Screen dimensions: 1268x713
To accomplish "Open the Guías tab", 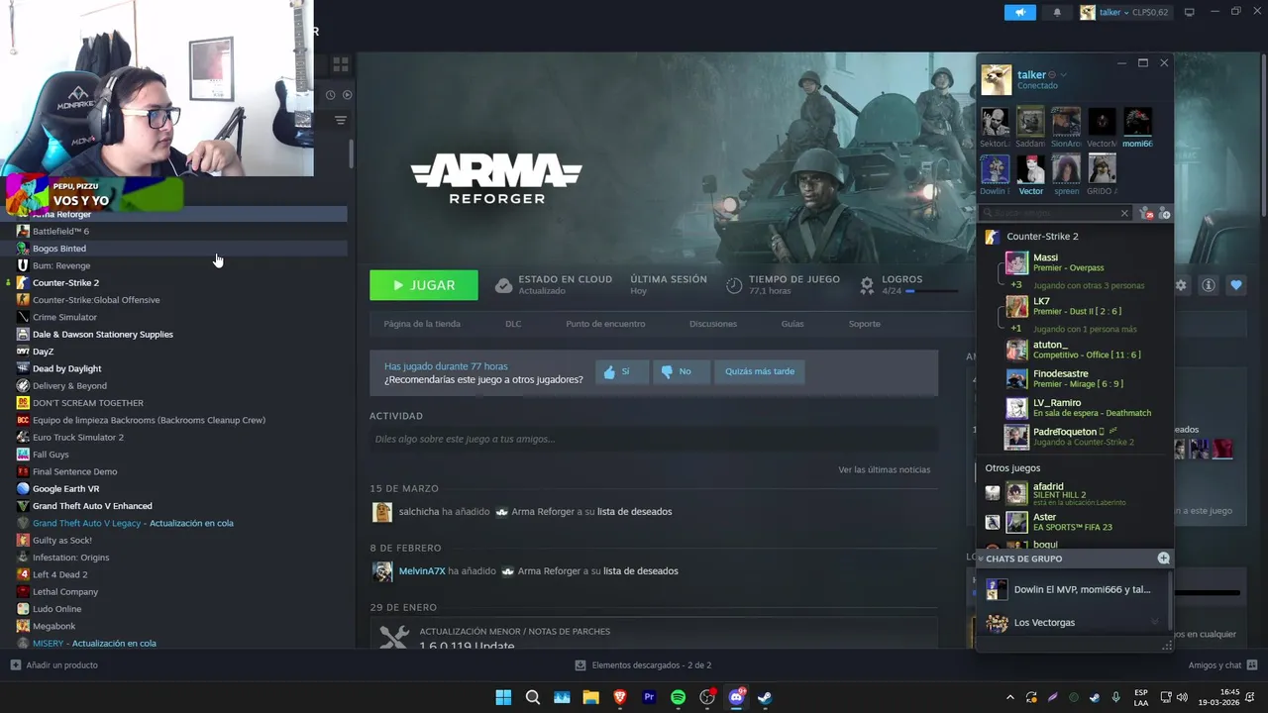I will click(x=792, y=324).
